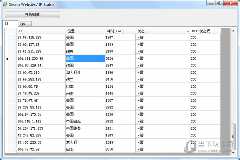This screenshot has height=160, width=240.
Task: Click the 澳大利亚 location cell
Action: coord(85,72)
